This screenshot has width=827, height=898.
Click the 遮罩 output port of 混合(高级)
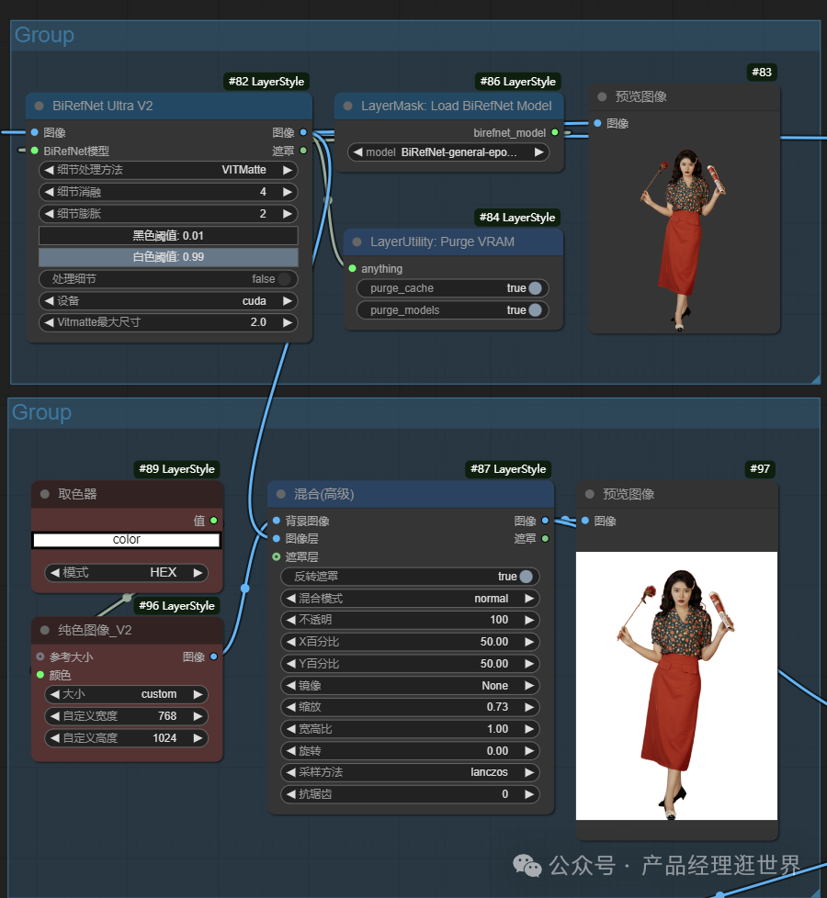click(545, 539)
